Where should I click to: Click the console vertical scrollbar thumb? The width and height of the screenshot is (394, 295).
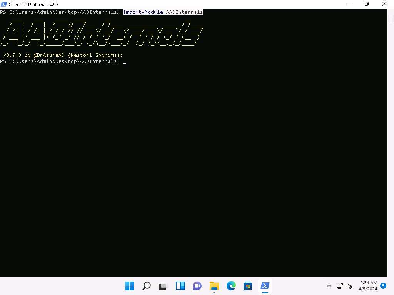[391, 18]
